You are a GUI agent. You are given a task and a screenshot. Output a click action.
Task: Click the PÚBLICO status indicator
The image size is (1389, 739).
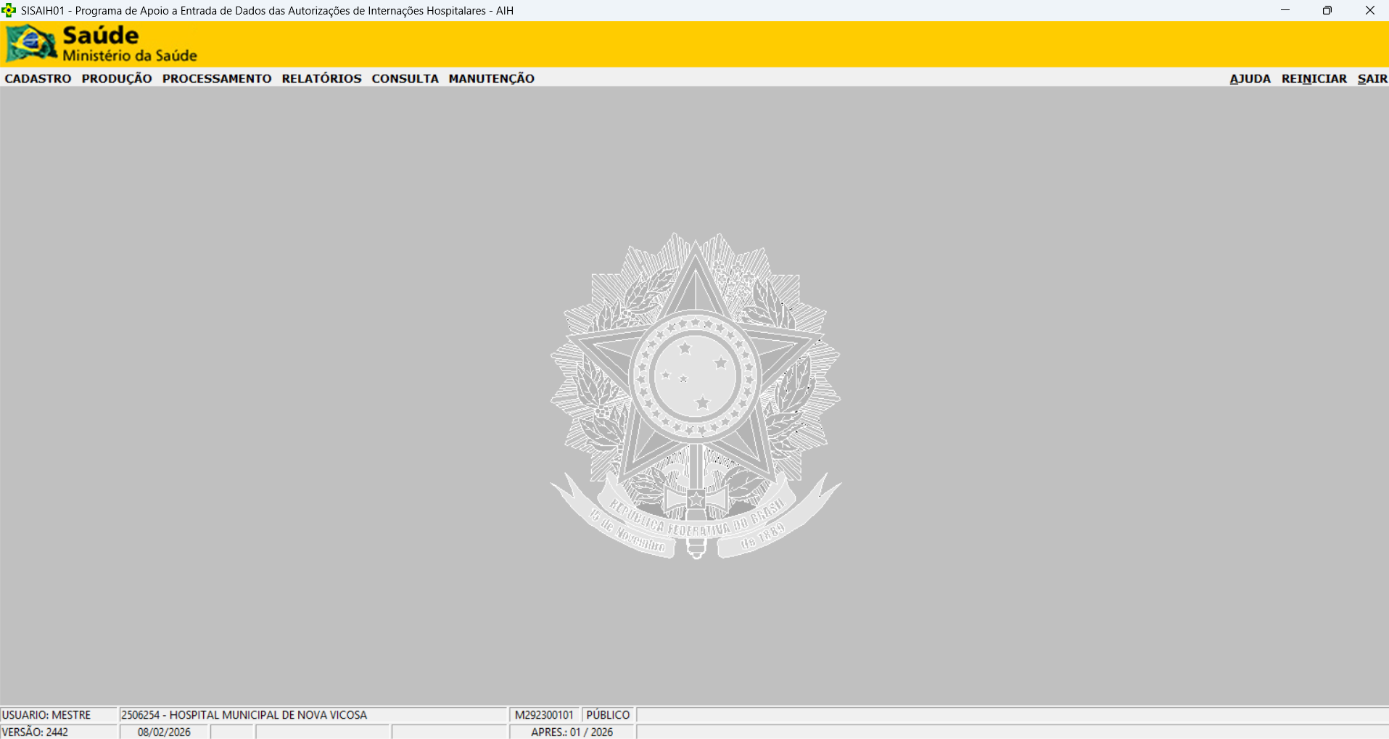608,715
